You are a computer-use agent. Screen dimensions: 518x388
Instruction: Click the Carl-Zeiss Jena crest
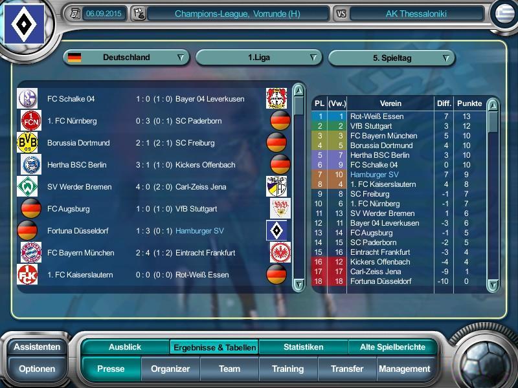pyautogui.click(x=276, y=186)
